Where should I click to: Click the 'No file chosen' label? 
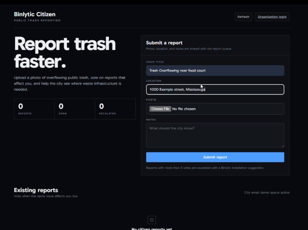coord(184,109)
